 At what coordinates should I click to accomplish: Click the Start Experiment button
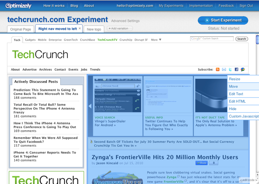(223, 20)
